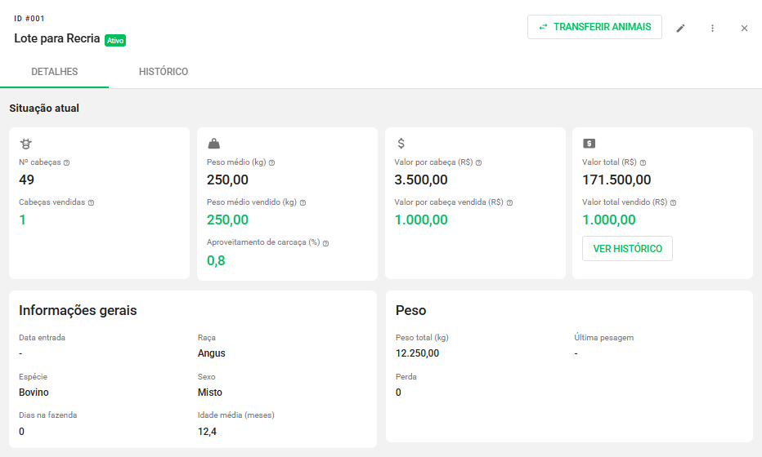The width and height of the screenshot is (762, 457).
Task: Click the banknote icon in Valor total card
Action: (589, 144)
